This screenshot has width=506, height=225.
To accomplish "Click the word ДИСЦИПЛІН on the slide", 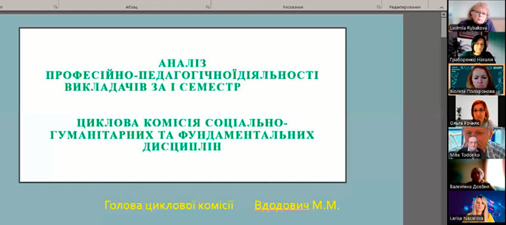I will (x=182, y=147).
